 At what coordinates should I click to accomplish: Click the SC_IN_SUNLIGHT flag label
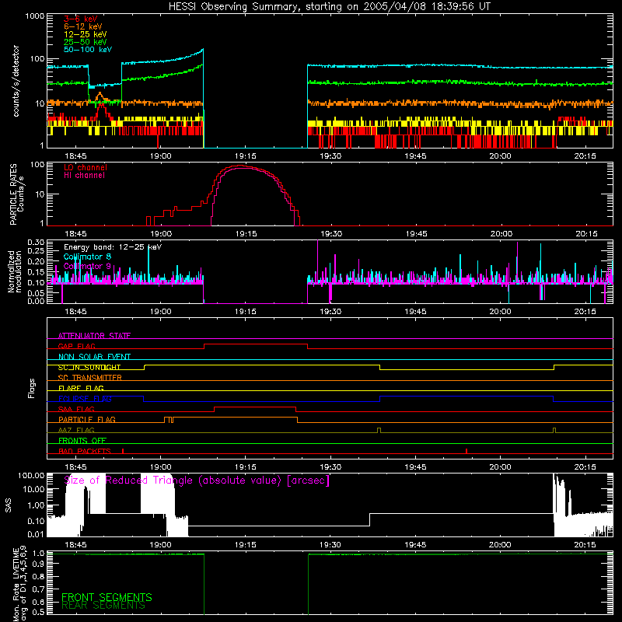(89, 367)
